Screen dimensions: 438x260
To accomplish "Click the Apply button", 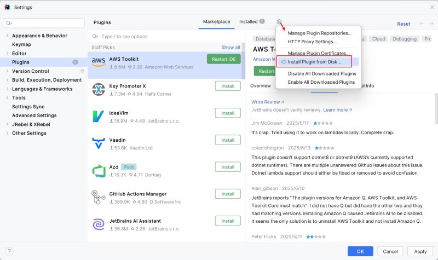I will 420,251.
